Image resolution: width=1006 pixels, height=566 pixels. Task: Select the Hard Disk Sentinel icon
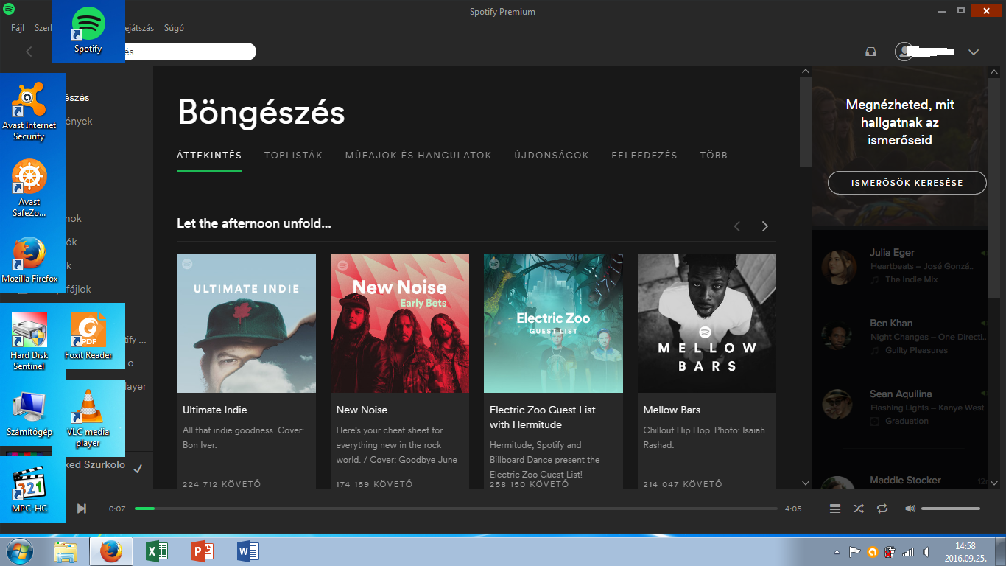[x=29, y=341]
